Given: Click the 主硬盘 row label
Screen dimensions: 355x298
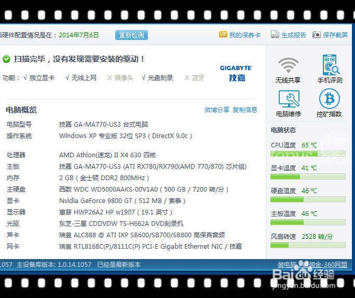Looking at the screenshot, I should point(16,189).
